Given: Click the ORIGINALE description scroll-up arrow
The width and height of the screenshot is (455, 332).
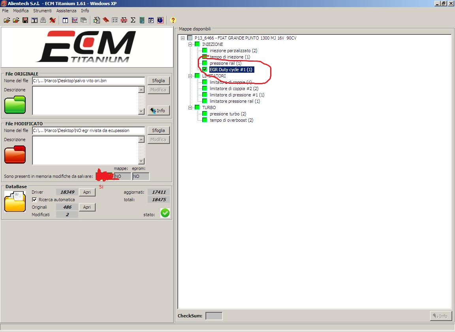Looking at the screenshot, I should (141, 90).
